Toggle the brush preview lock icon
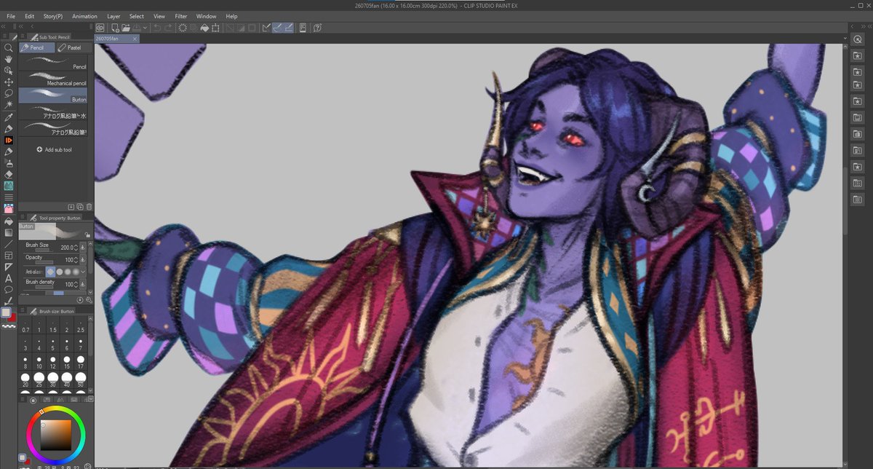Image resolution: width=873 pixels, height=469 pixels. 87,234
